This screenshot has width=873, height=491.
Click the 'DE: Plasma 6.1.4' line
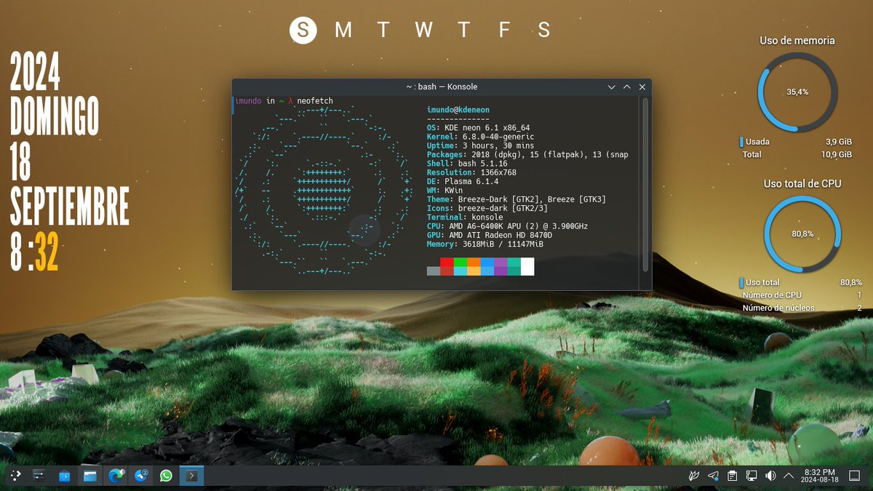pos(463,181)
